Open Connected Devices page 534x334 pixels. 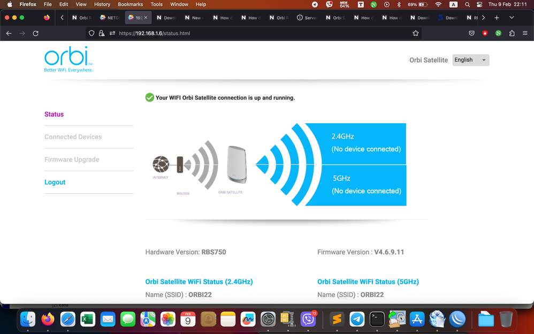73,136
